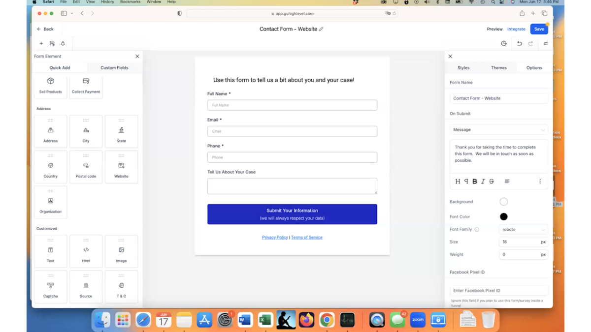Viewport: 591px width, 332px height.
Task: Select the Sell Products element
Action: tap(50, 87)
